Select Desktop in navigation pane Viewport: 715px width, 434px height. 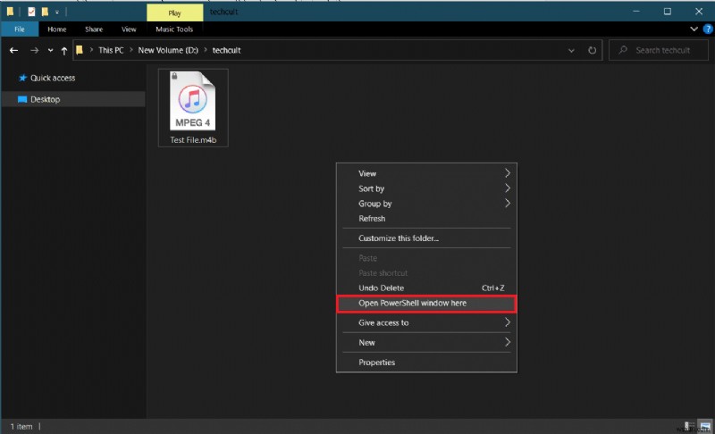tap(45, 99)
